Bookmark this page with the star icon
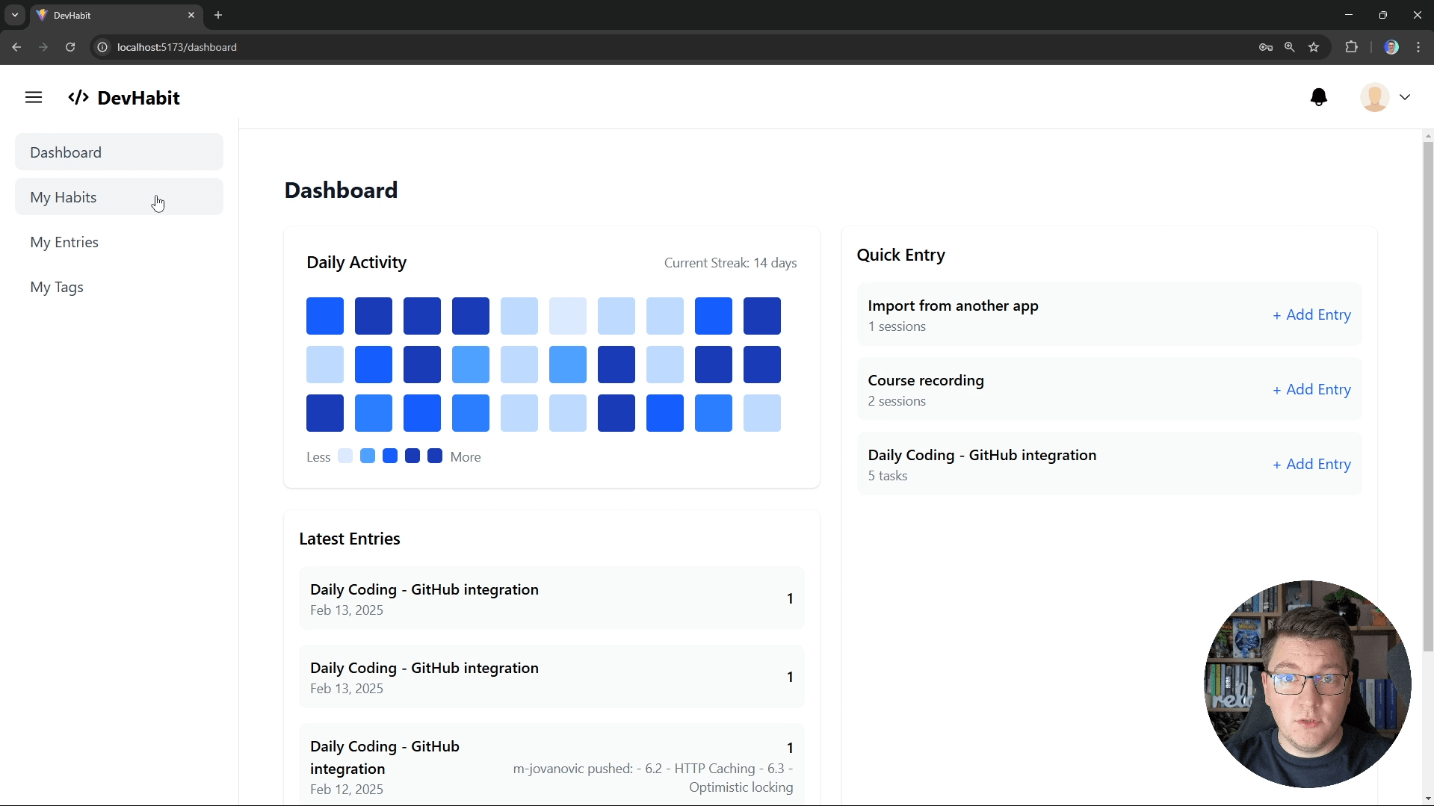Screen dimensions: 1434x806 pos(1314,47)
